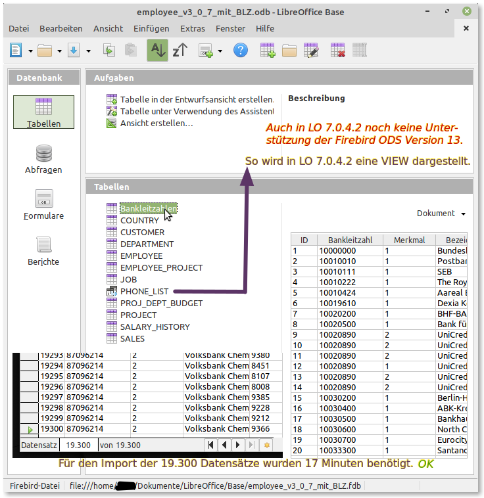Go to last record navigation button
This screenshot has height=498, width=484.
pos(252,445)
